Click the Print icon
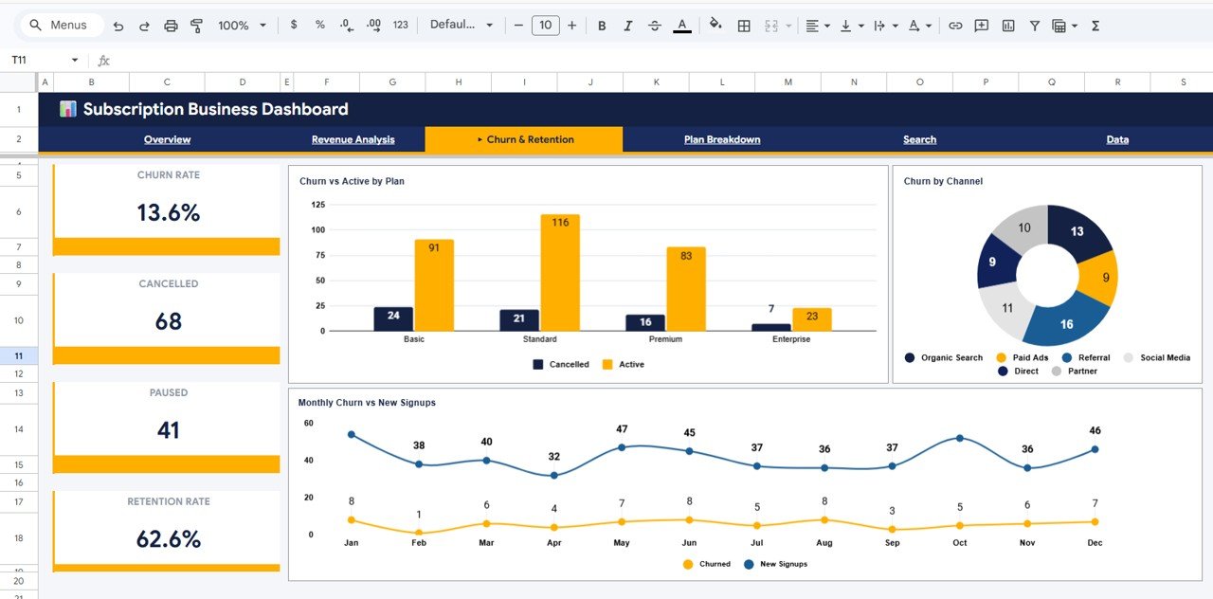The image size is (1213, 599). point(171,26)
